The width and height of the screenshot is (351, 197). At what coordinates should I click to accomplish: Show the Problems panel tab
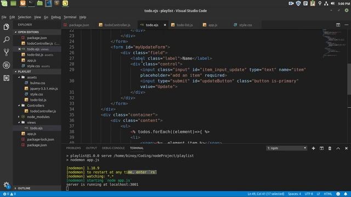point(73,148)
